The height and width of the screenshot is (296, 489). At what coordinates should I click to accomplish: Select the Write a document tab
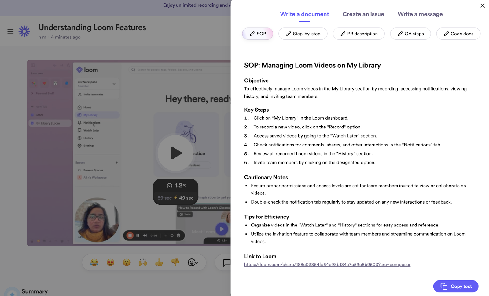point(304,14)
